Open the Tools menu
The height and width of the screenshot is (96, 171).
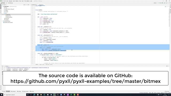pos(22,1)
